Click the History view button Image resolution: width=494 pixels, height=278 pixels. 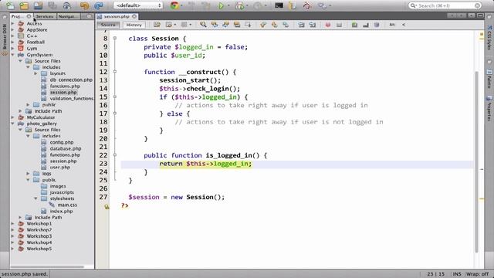(x=134, y=25)
